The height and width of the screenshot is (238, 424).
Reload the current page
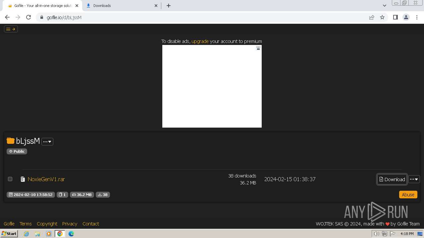pos(28,17)
